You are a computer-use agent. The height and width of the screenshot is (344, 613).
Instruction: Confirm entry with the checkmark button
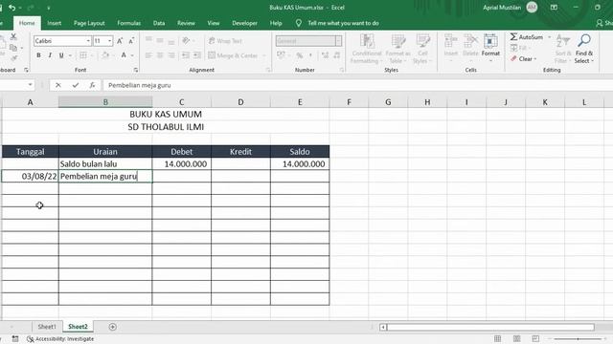pos(75,85)
